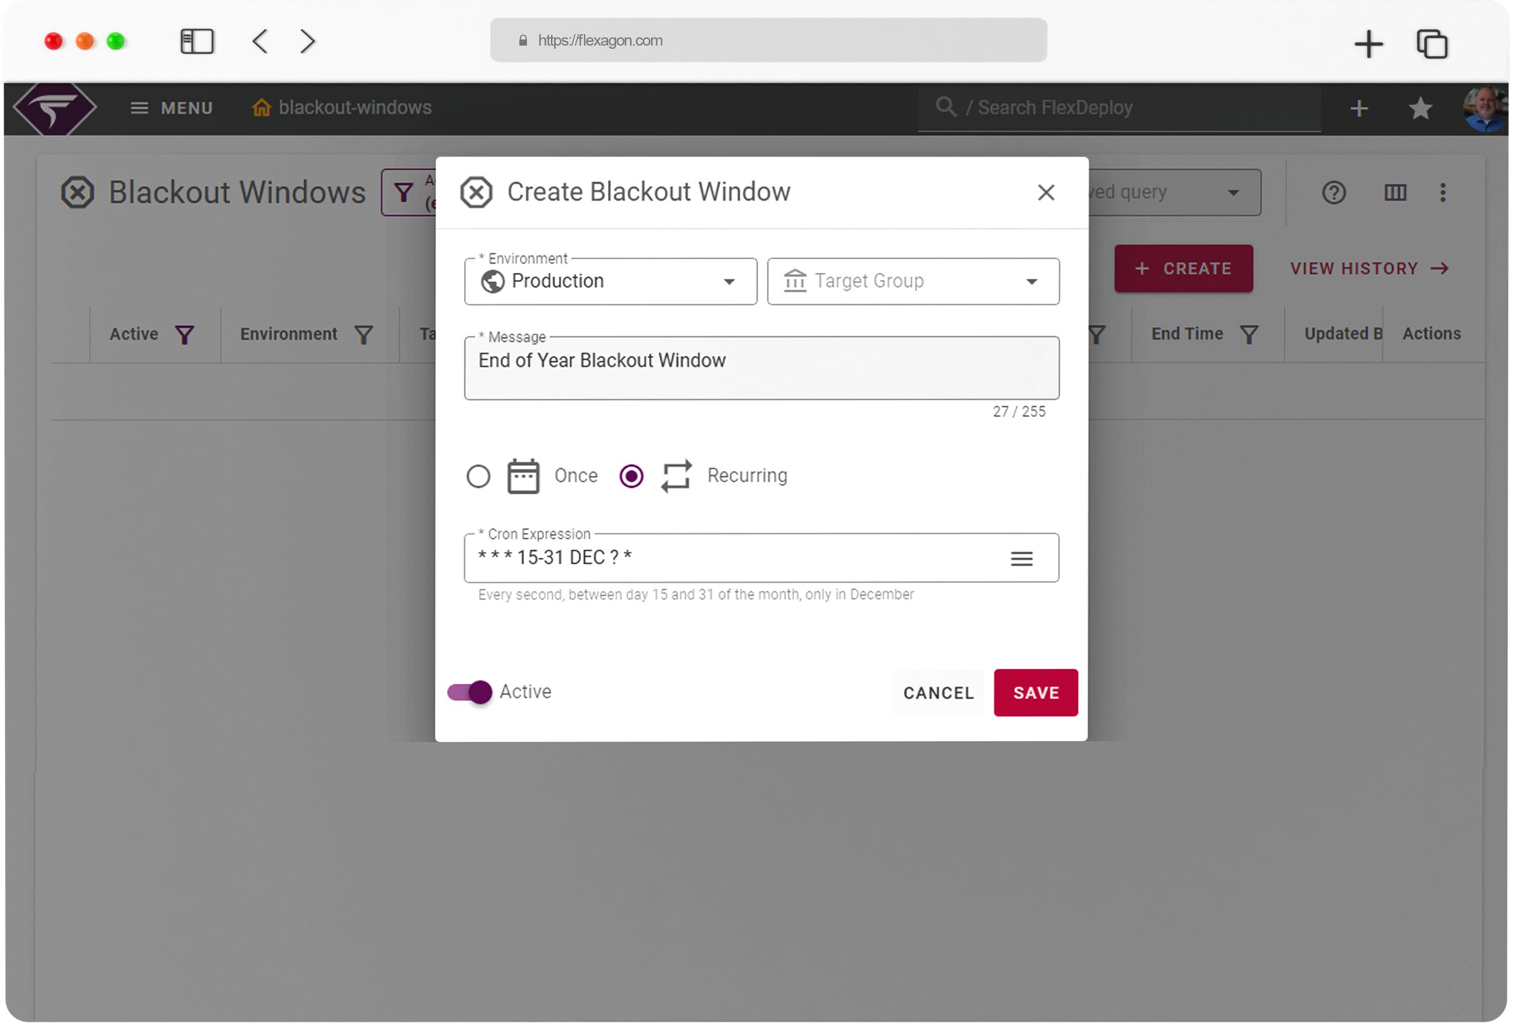
Task: Click the Actions column header
Action: click(1432, 334)
